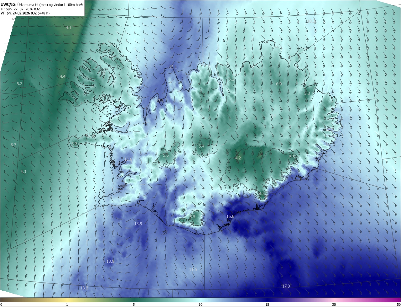
Task: Click the 6.1 value on the map
Action: point(231,80)
